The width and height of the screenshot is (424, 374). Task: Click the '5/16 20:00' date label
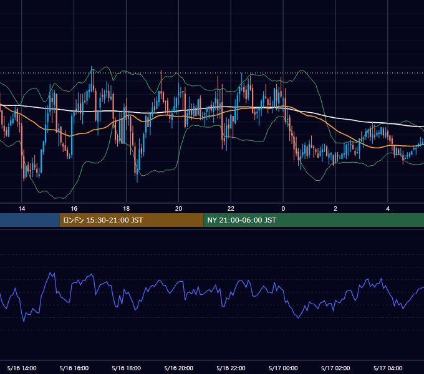[178, 368]
